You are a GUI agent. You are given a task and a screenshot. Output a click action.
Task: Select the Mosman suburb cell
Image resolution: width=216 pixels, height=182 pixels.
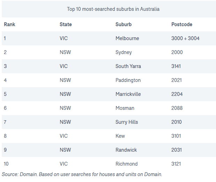tap(125, 108)
